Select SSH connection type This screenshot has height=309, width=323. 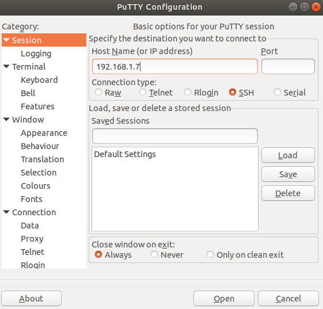pos(233,92)
